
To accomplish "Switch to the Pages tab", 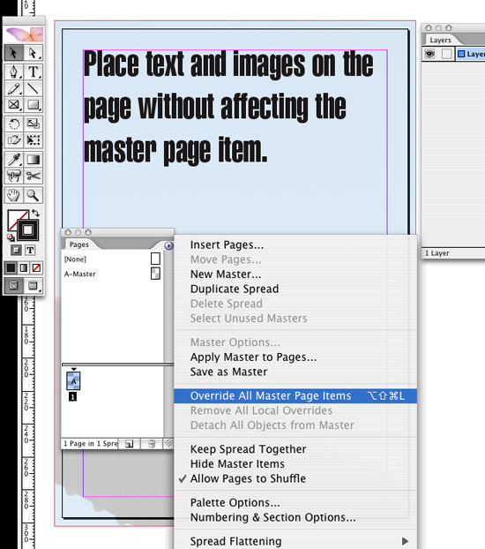I will pyautogui.click(x=79, y=244).
